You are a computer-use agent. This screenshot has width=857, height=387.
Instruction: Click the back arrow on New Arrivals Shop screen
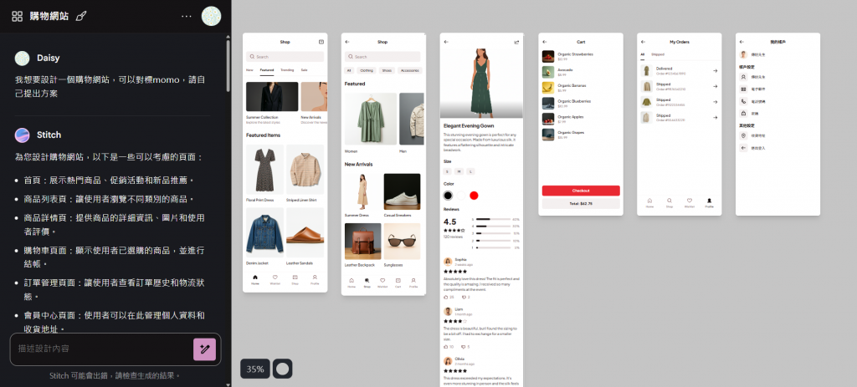pyautogui.click(x=347, y=42)
